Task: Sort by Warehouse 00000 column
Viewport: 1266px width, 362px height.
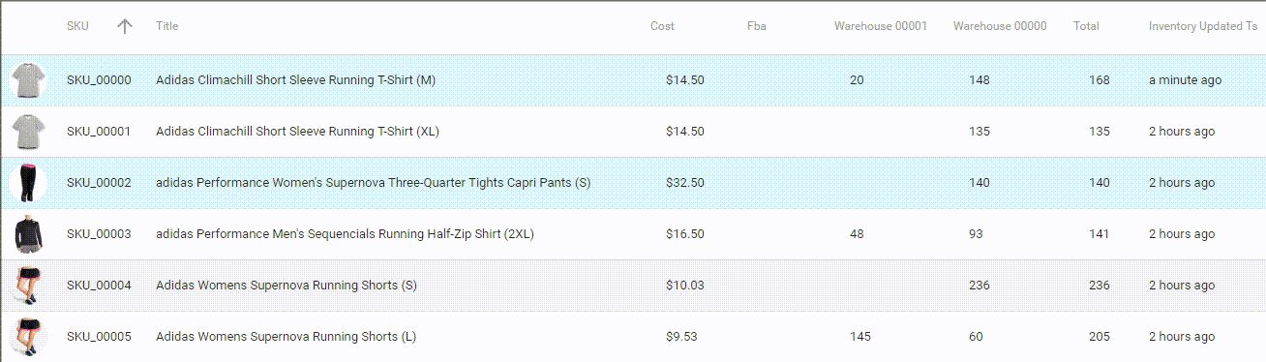Action: (1000, 26)
